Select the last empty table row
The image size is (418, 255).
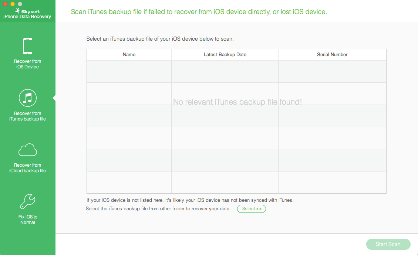click(x=236, y=182)
